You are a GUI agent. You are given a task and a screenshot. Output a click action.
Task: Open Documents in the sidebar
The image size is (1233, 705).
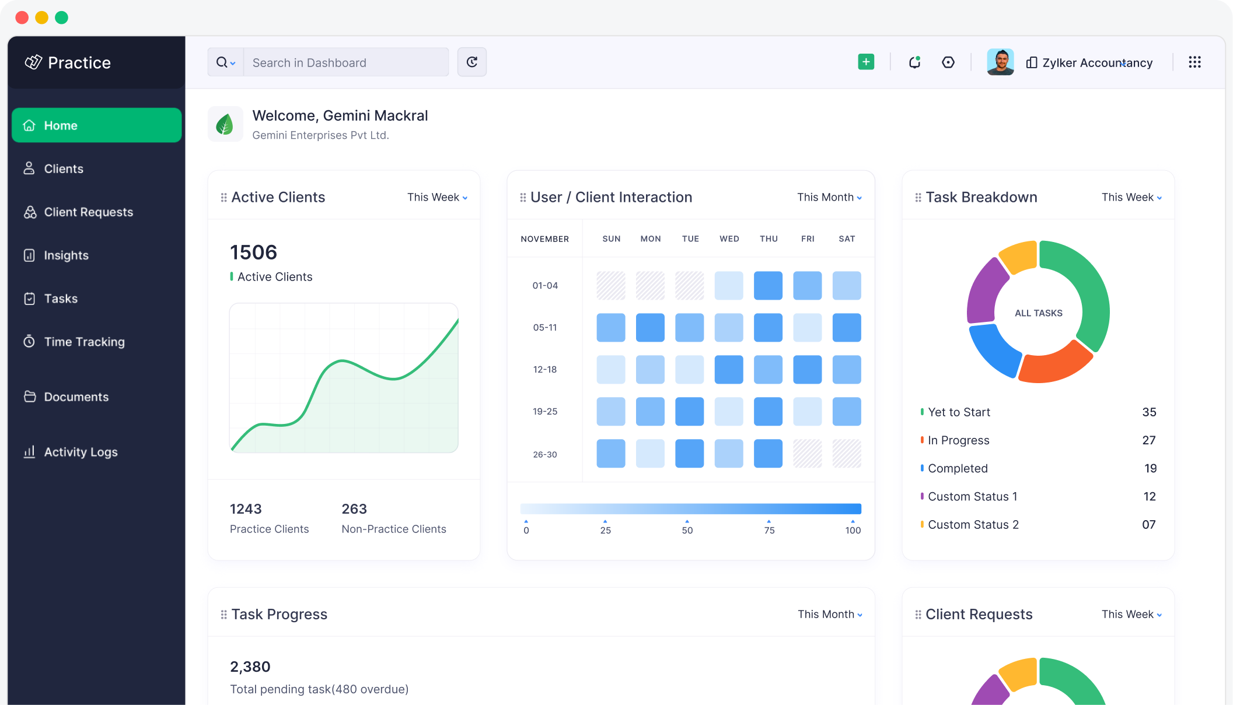pyautogui.click(x=97, y=397)
